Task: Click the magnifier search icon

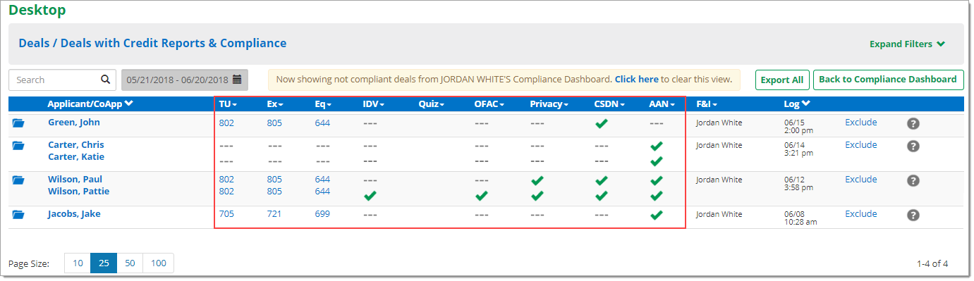Action: (105, 80)
